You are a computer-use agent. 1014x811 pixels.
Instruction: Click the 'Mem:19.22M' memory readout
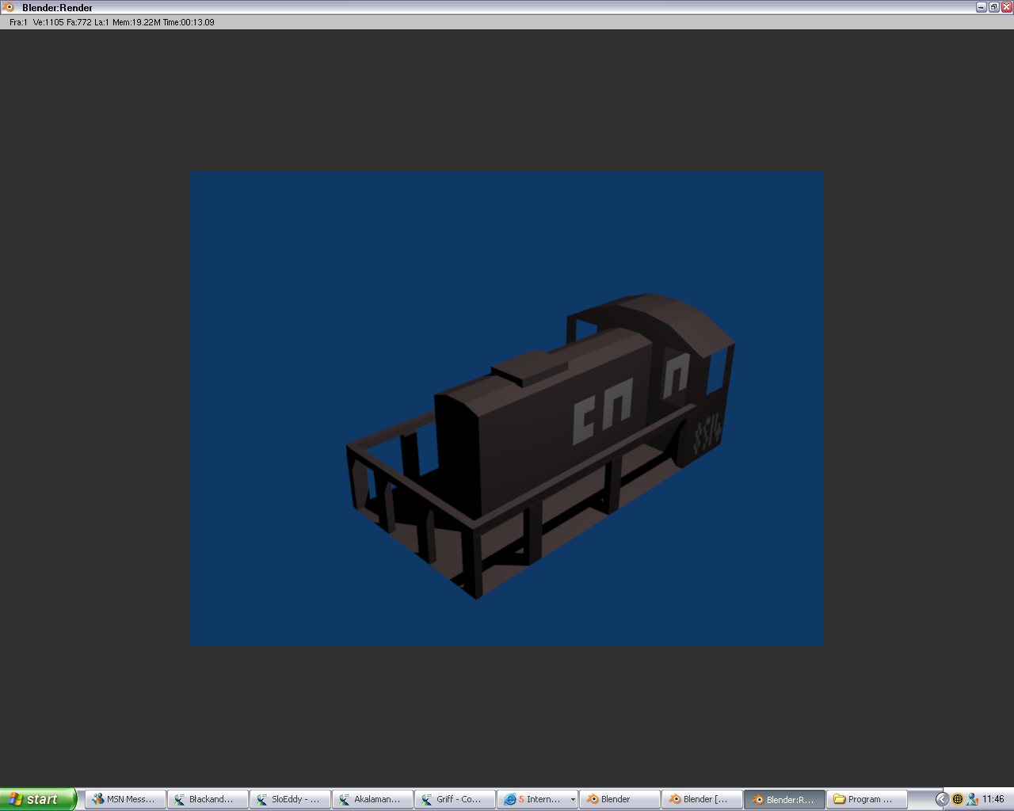tap(136, 22)
